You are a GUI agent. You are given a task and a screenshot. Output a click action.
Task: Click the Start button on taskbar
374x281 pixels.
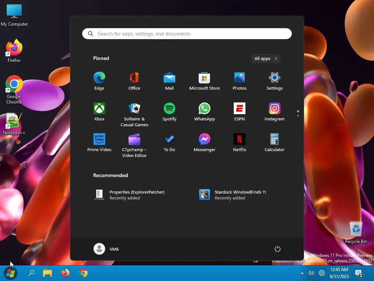pyautogui.click(x=11, y=273)
